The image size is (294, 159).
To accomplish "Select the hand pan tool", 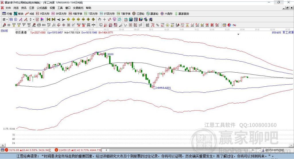I will (x=100, y=20).
